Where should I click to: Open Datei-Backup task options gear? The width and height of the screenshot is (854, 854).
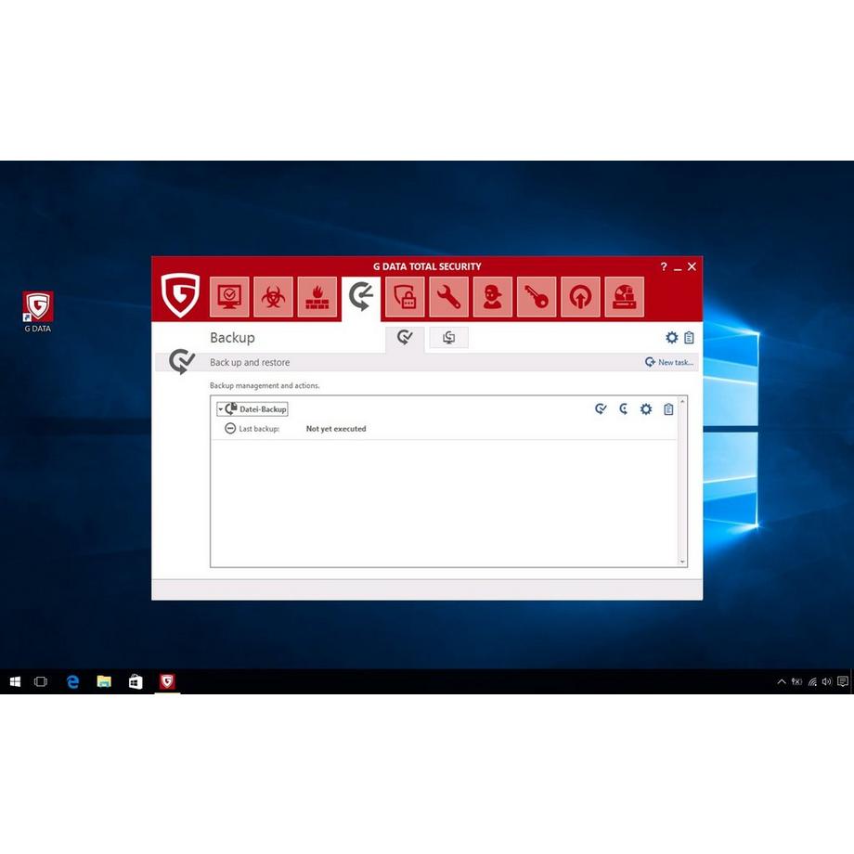[x=645, y=408]
